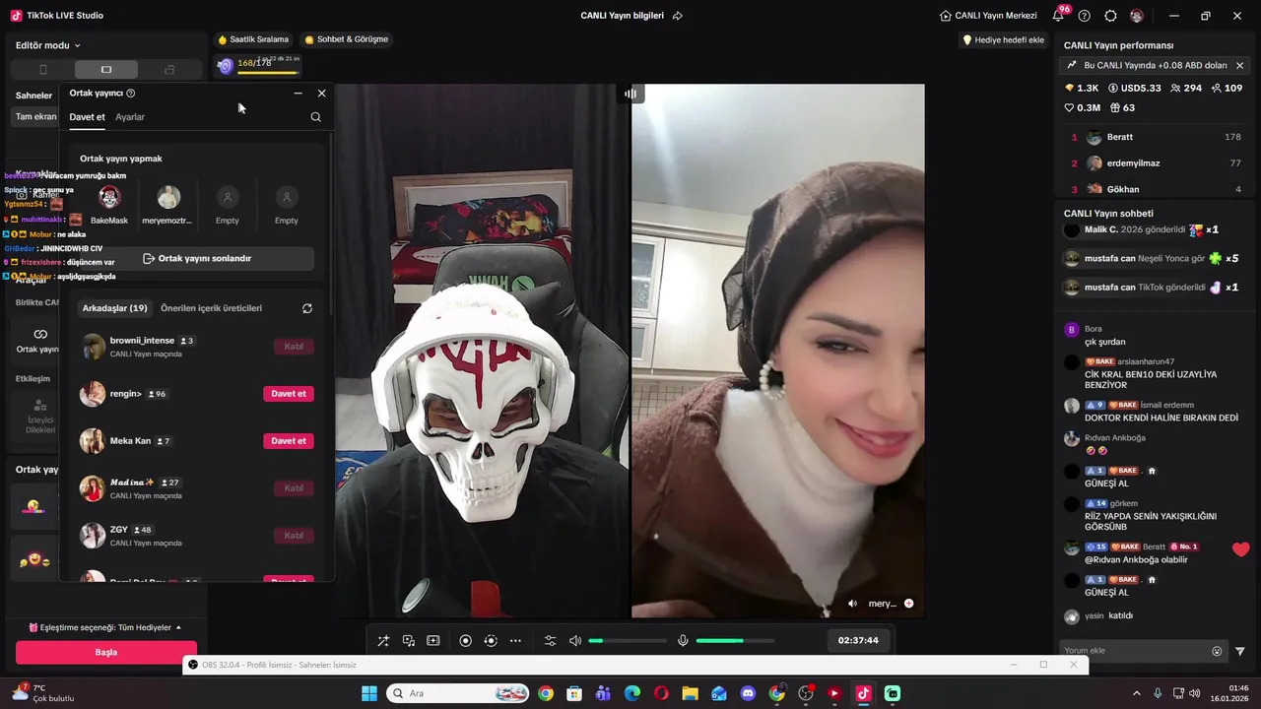Click the red heart in chat
The image size is (1261, 709).
(x=1240, y=549)
